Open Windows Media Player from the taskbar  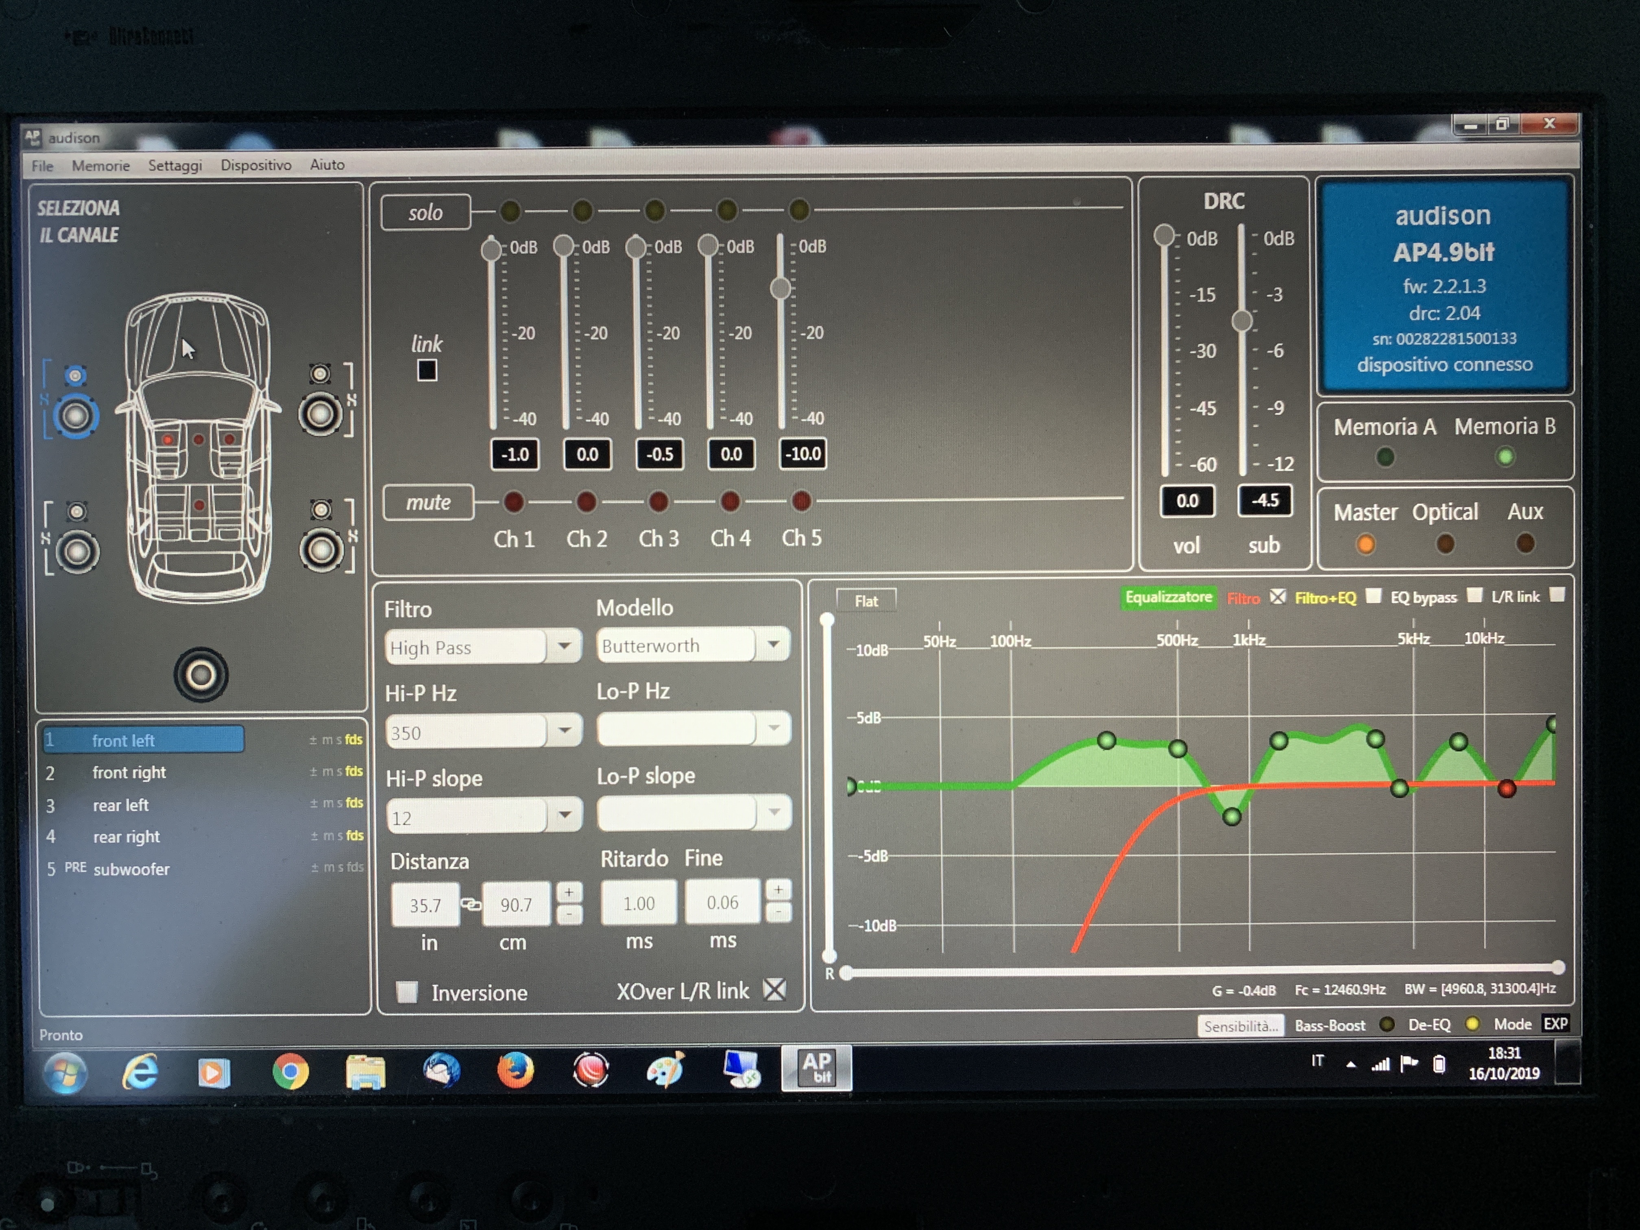(x=214, y=1073)
